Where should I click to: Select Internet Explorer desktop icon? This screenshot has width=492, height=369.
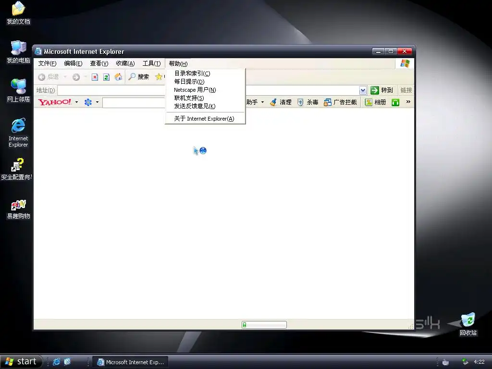(x=19, y=133)
